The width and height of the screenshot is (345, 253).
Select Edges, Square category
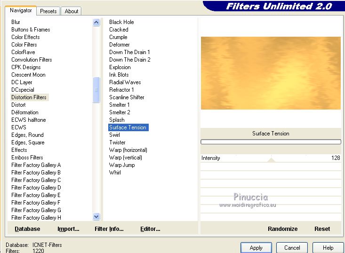[28, 142]
